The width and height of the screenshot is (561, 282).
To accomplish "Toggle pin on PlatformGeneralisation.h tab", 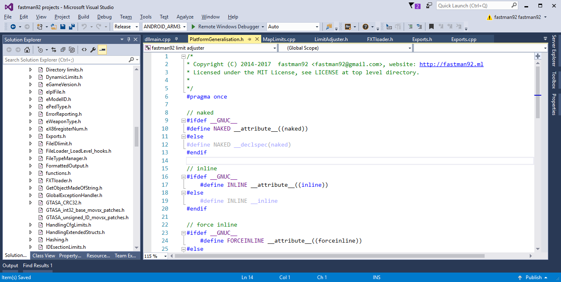I will coord(250,39).
